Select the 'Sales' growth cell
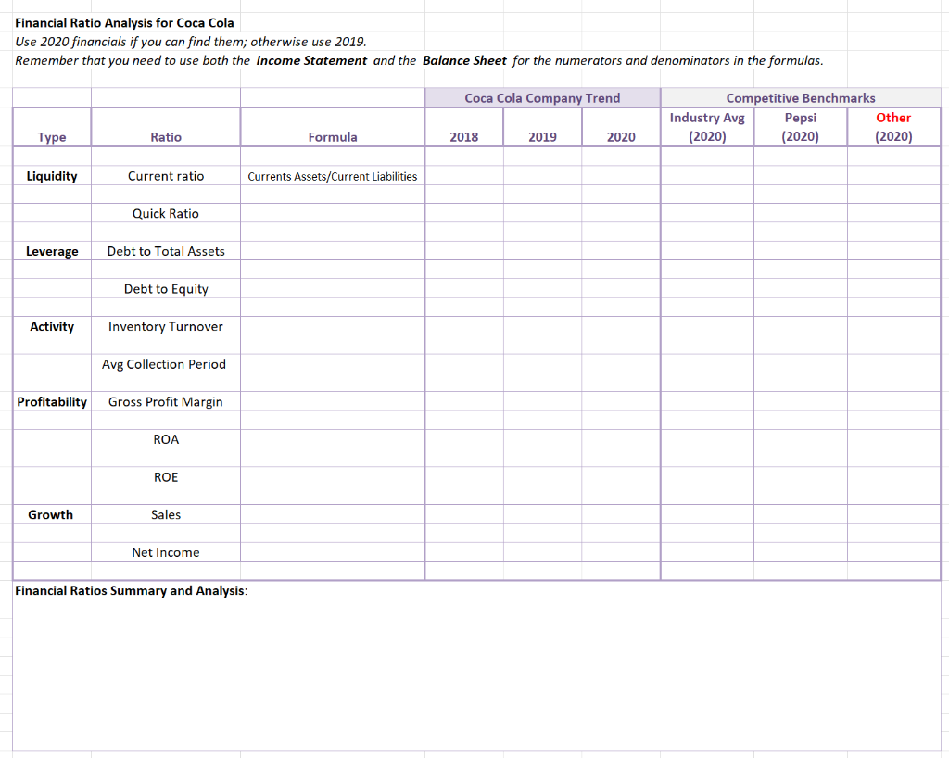 tap(166, 515)
